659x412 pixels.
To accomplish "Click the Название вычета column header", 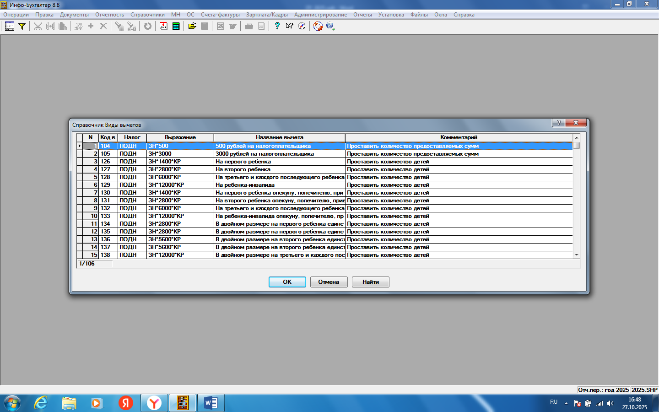I will click(x=279, y=137).
